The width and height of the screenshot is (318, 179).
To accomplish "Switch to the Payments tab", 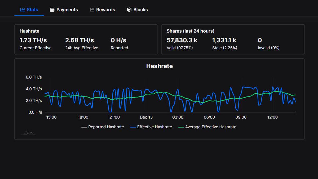I will pos(64,10).
